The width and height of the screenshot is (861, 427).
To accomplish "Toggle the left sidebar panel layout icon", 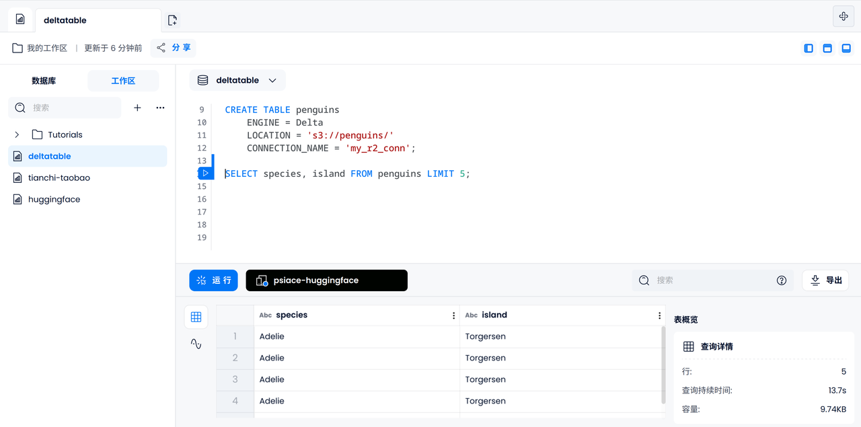I will point(809,48).
